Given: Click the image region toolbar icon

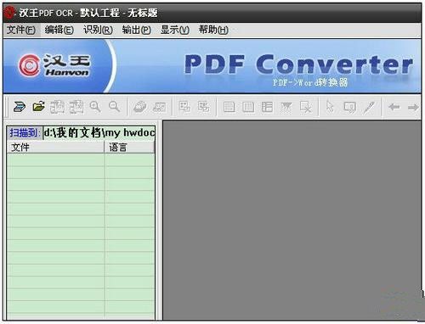Looking at the screenshot, I should tap(286, 107).
